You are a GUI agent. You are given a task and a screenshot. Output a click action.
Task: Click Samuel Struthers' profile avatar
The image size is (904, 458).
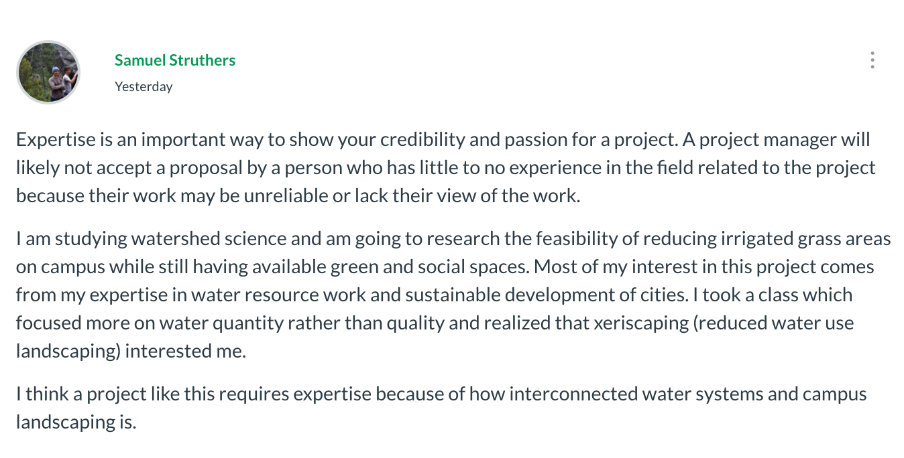tap(48, 72)
